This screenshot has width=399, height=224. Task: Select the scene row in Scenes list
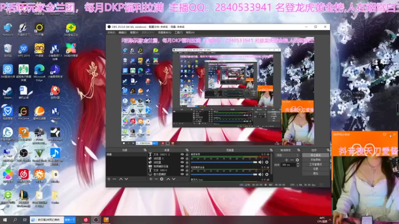[127, 154]
